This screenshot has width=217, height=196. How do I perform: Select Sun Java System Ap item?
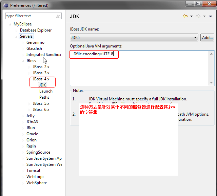44,158
